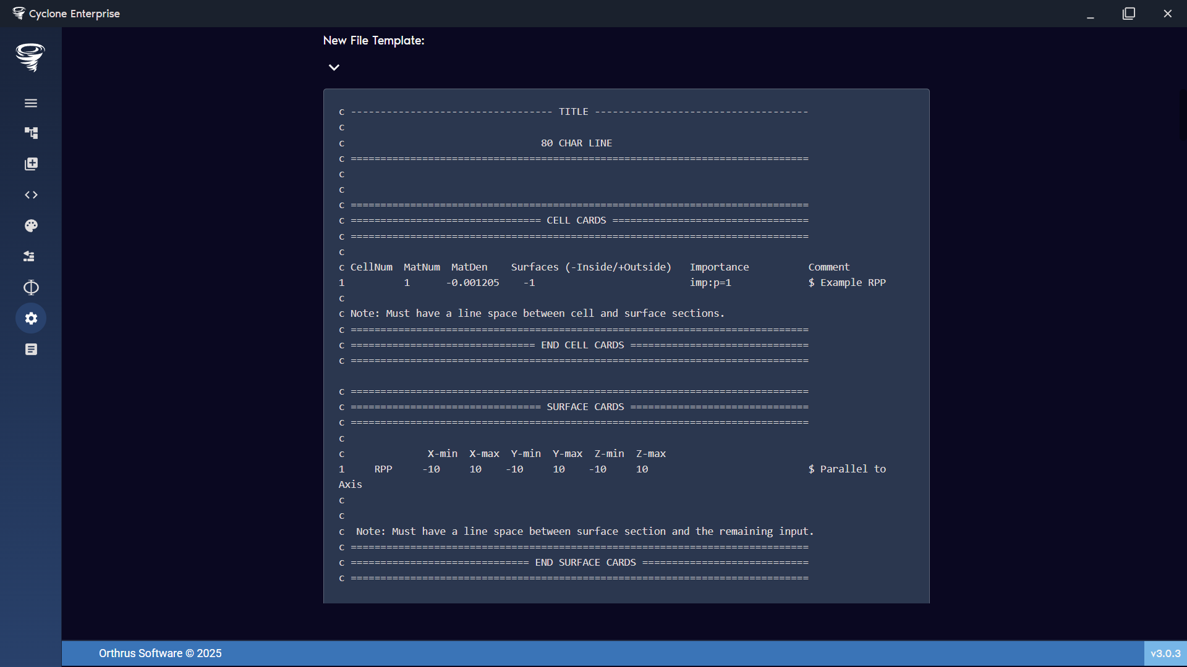The width and height of the screenshot is (1187, 667).
Task: Click the Cyclone tornado logo
Action: coord(30,57)
